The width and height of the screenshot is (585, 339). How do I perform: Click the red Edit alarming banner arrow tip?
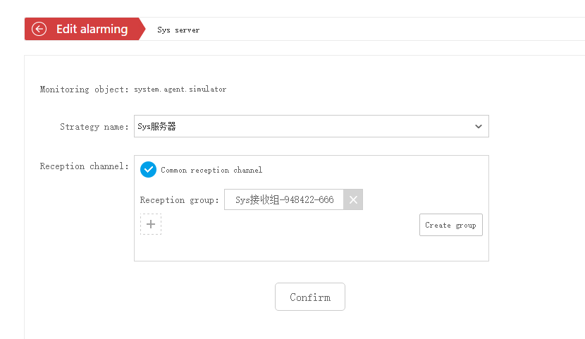coord(140,29)
